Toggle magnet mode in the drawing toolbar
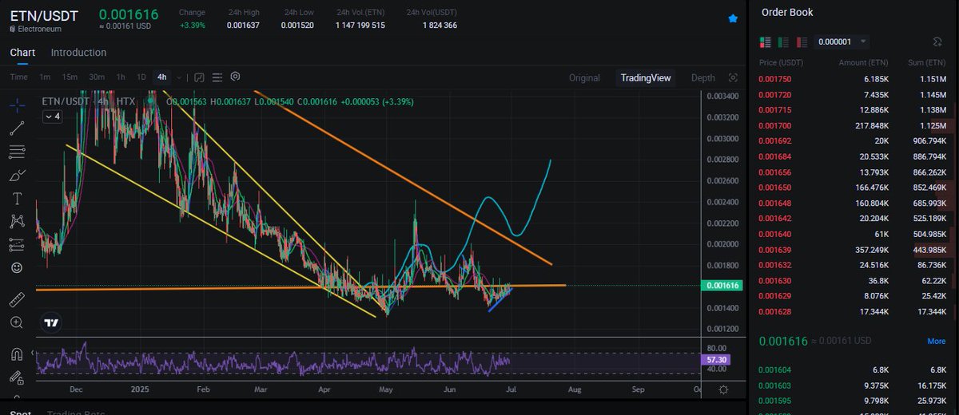This screenshot has width=959, height=415. [17, 354]
